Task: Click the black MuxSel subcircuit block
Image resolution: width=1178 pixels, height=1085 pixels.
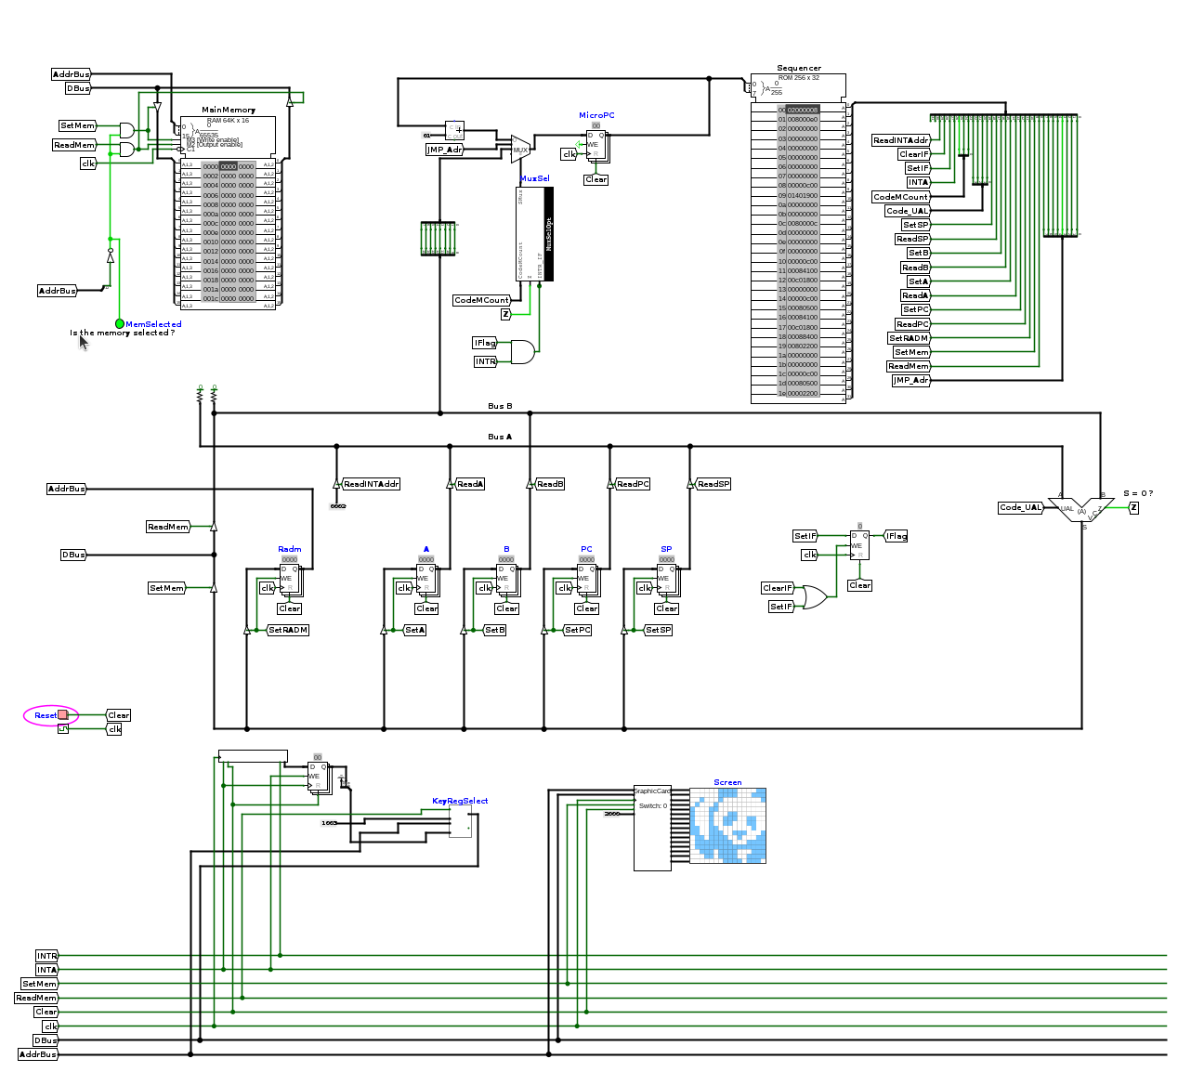Action: [548, 234]
